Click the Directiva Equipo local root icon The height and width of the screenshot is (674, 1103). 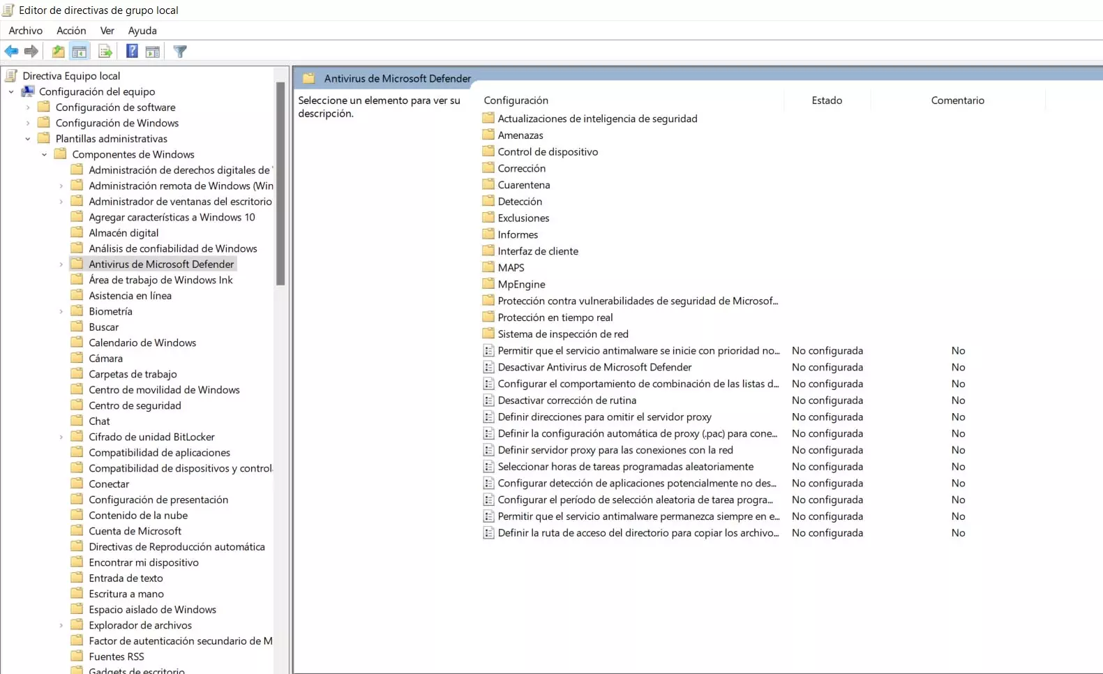[10, 75]
